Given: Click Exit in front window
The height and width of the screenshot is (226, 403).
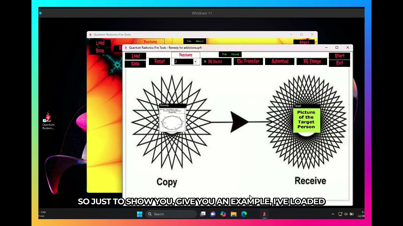Looking at the screenshot, I should point(339,63).
